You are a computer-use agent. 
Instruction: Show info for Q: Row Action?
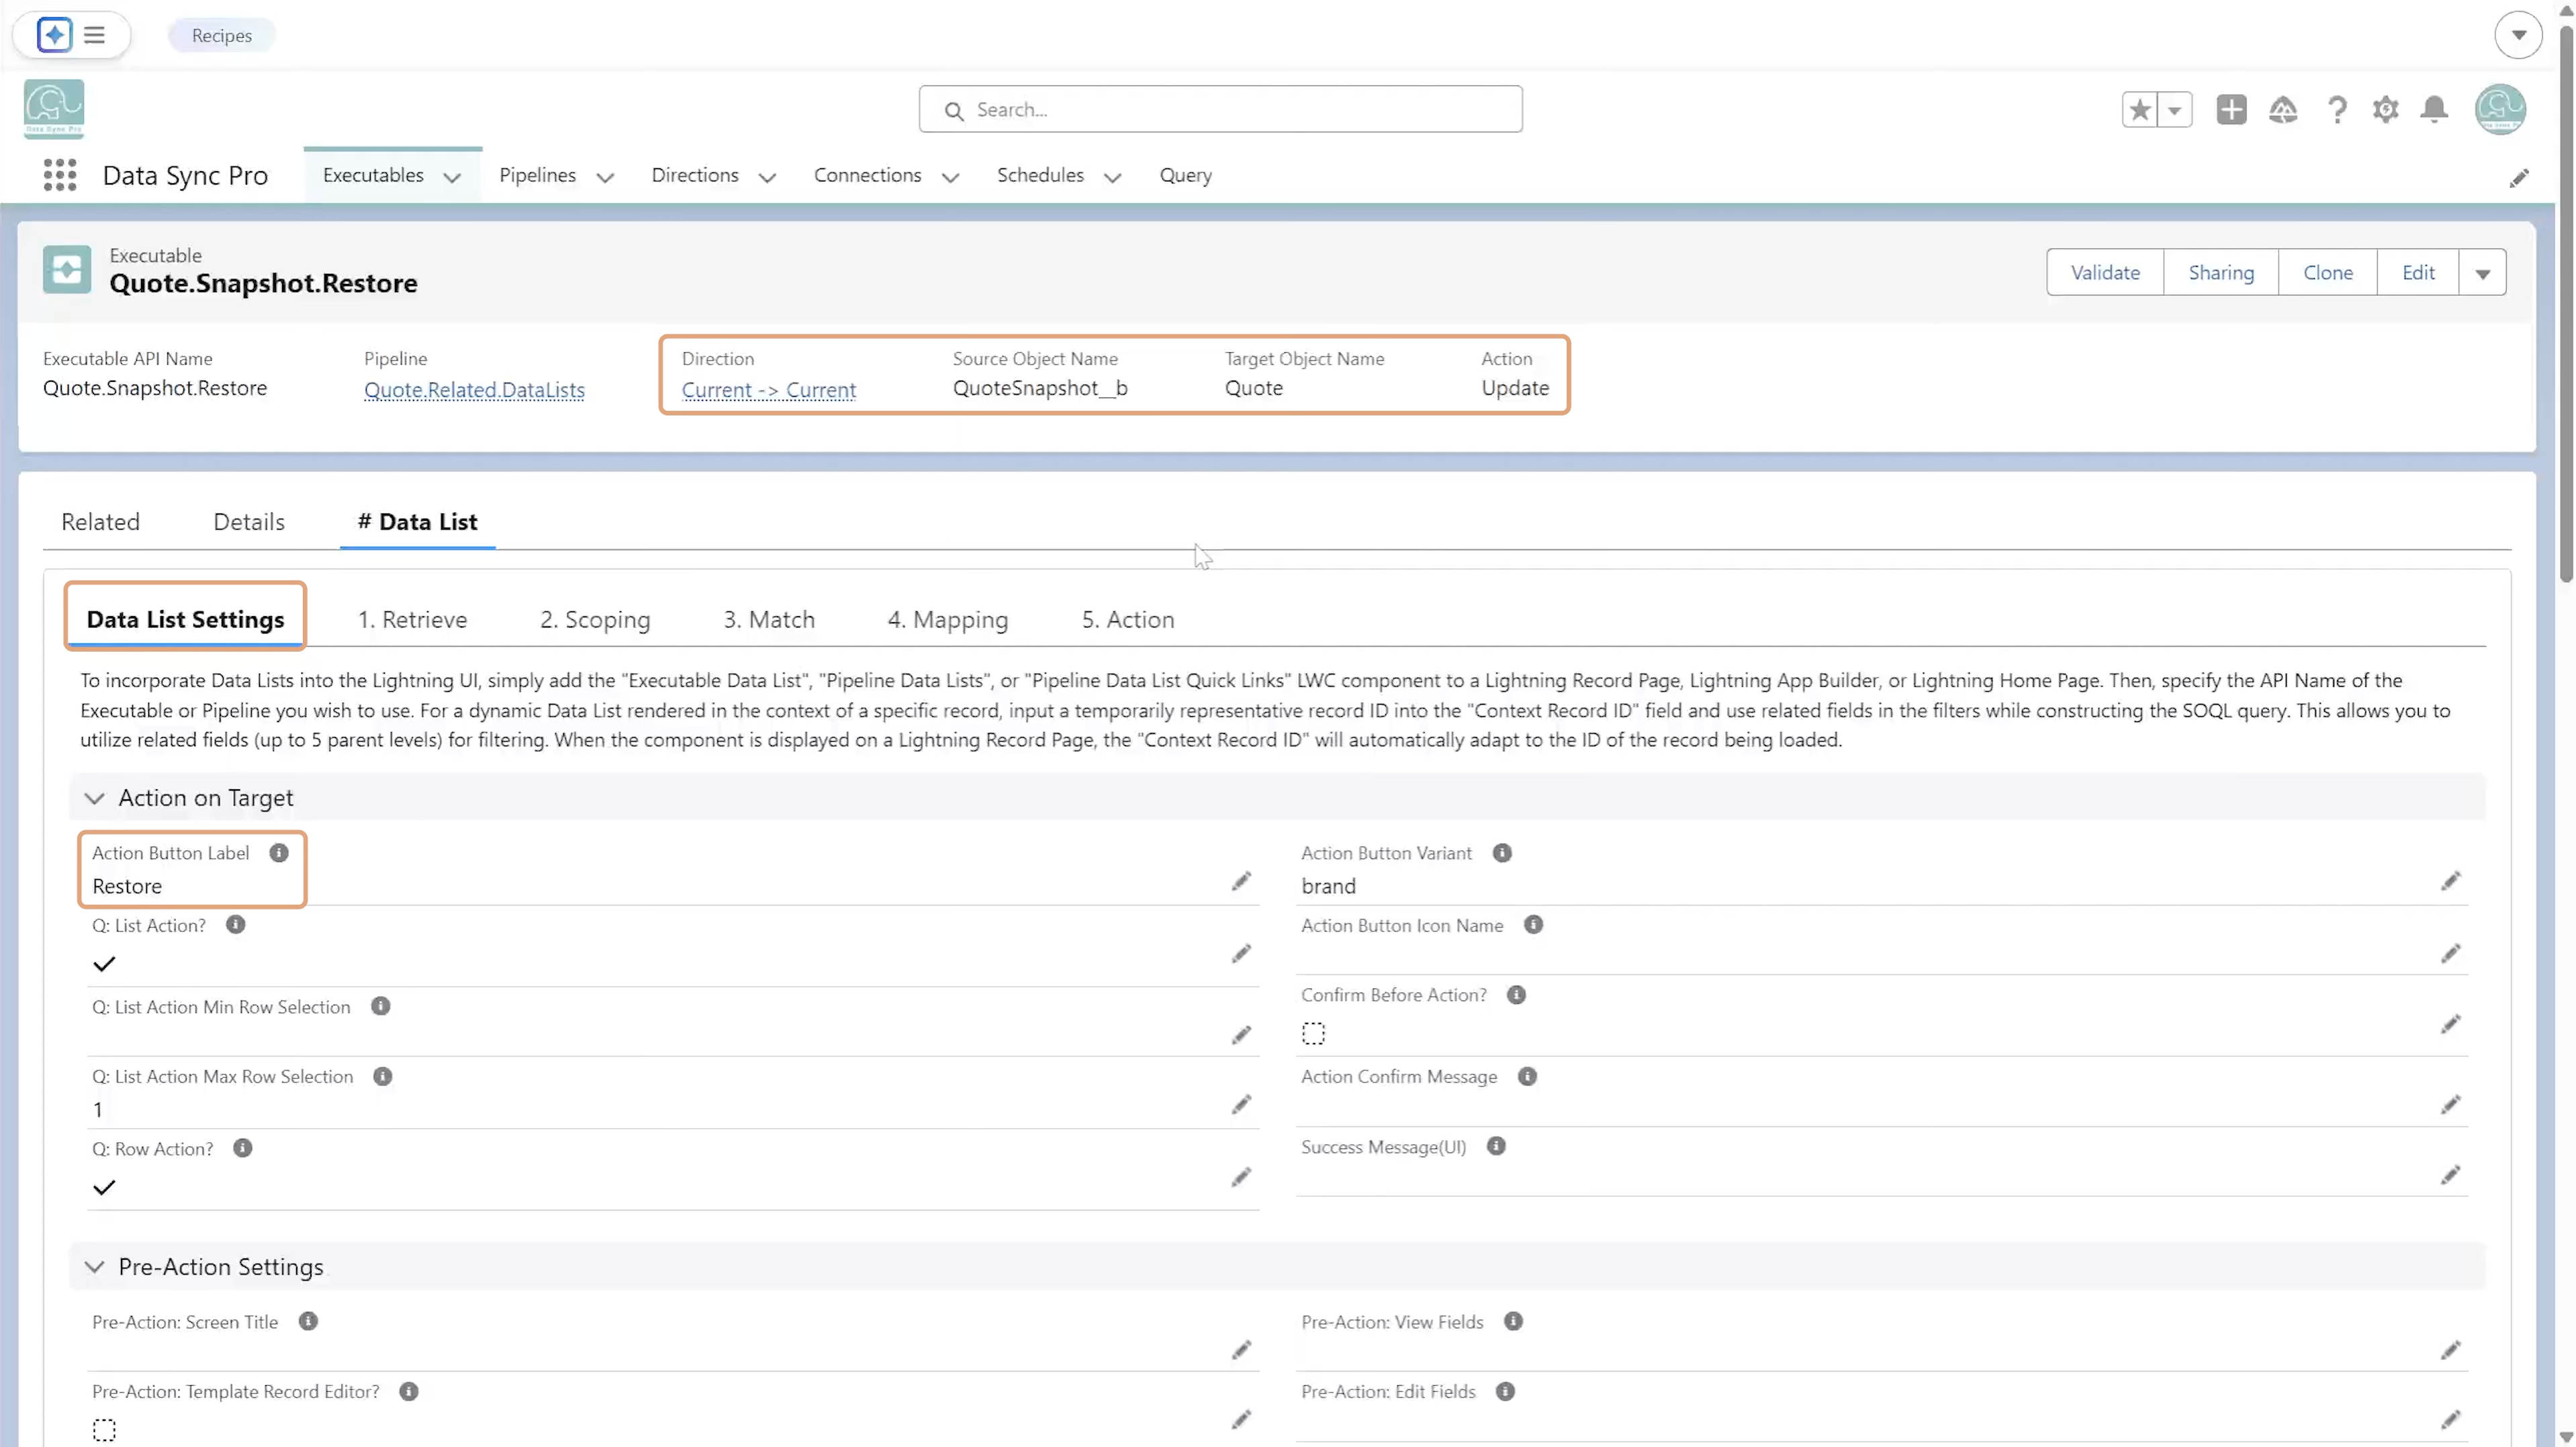click(243, 1148)
